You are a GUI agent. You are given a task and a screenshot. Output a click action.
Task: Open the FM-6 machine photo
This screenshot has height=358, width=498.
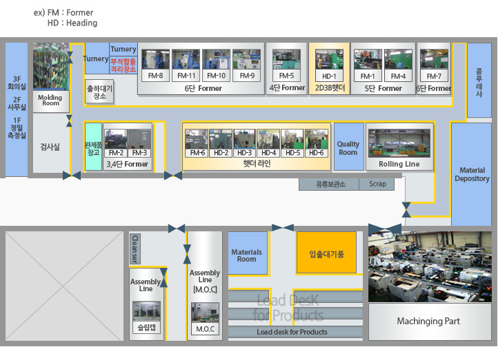[x=197, y=139]
